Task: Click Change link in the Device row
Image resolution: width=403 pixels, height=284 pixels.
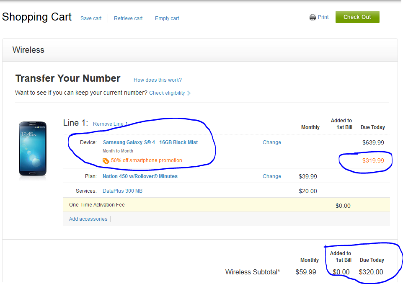Action: (x=271, y=142)
